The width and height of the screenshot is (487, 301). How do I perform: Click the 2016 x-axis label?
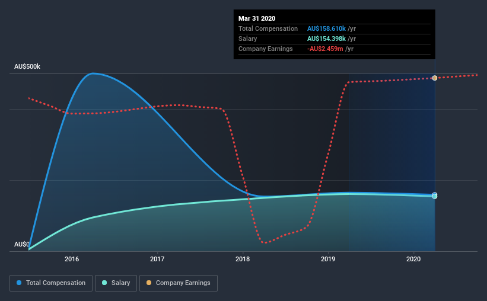72,259
